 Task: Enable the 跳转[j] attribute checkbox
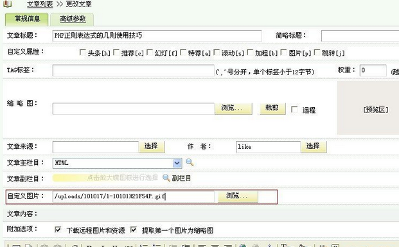[317, 53]
